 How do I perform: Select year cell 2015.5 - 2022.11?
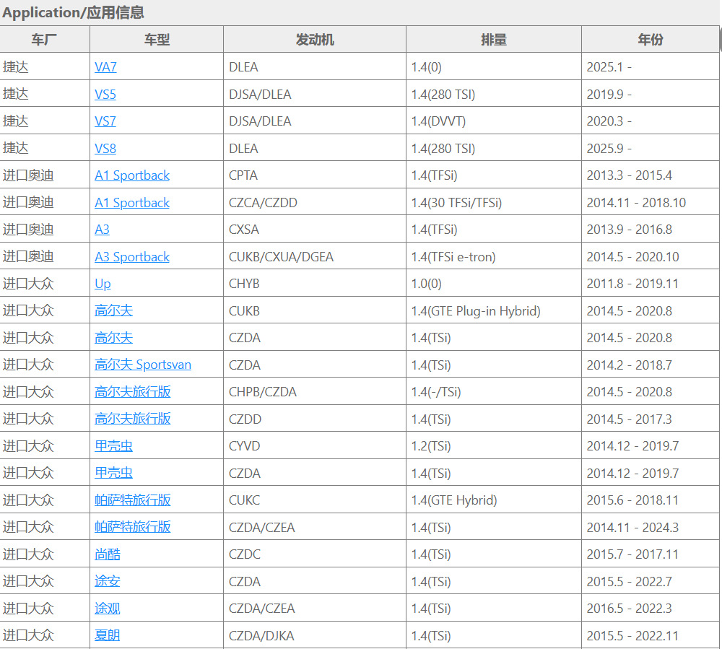(x=651, y=636)
